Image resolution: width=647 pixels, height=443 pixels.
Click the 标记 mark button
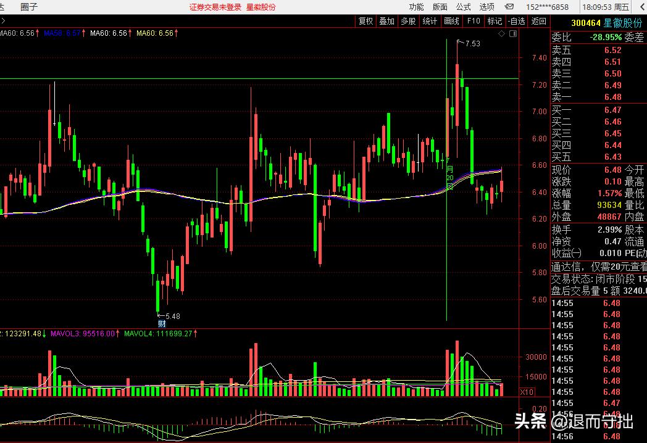[495, 21]
